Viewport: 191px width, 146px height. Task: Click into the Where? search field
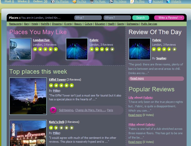[x=117, y=18]
